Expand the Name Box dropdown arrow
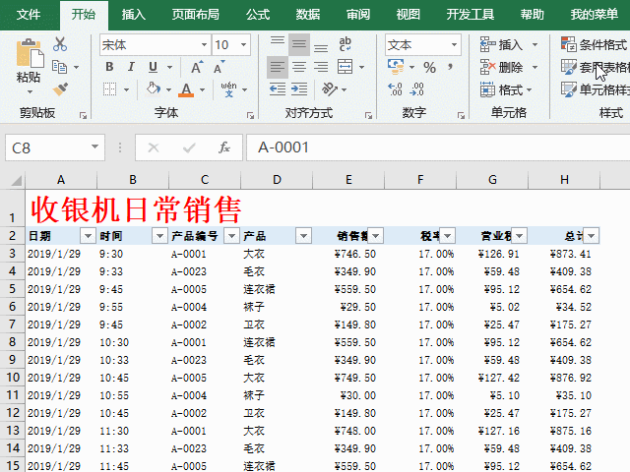This screenshot has width=630, height=472. click(x=94, y=147)
